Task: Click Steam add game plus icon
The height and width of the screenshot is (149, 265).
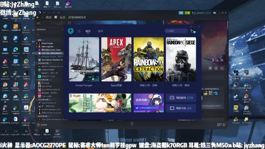Action: click(38, 125)
